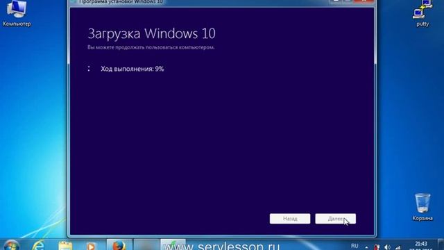The image size is (444, 250).
Task: Open Windows Media Player on the taskbar
Action: pos(91,246)
